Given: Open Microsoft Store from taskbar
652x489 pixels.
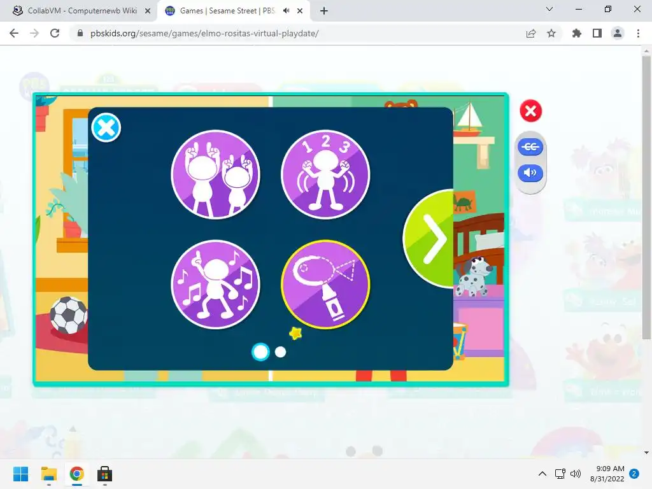Looking at the screenshot, I should (105, 474).
